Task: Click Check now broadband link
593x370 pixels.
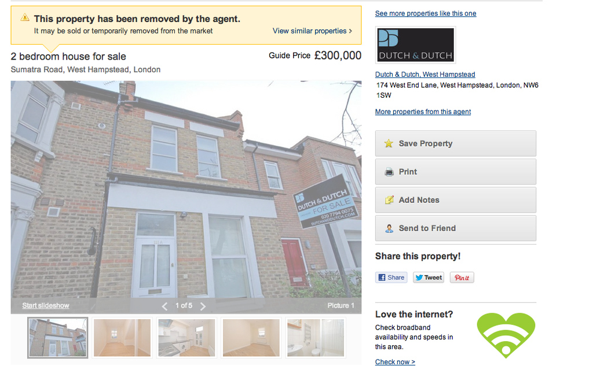Action: [395, 362]
